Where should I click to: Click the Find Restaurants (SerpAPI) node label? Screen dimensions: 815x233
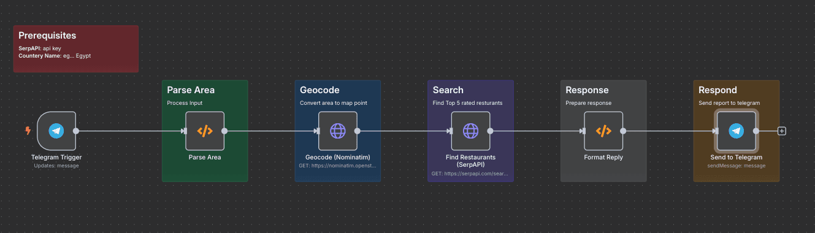coord(471,161)
